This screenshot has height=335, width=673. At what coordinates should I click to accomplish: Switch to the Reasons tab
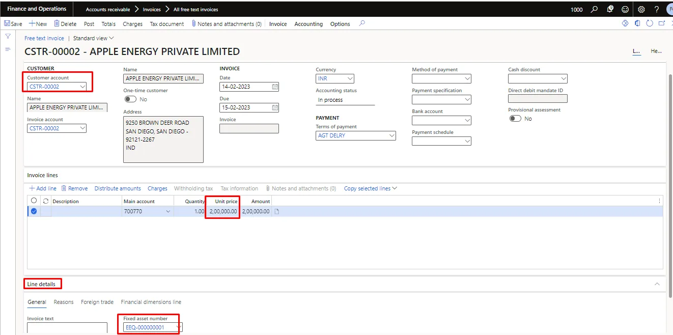click(64, 302)
